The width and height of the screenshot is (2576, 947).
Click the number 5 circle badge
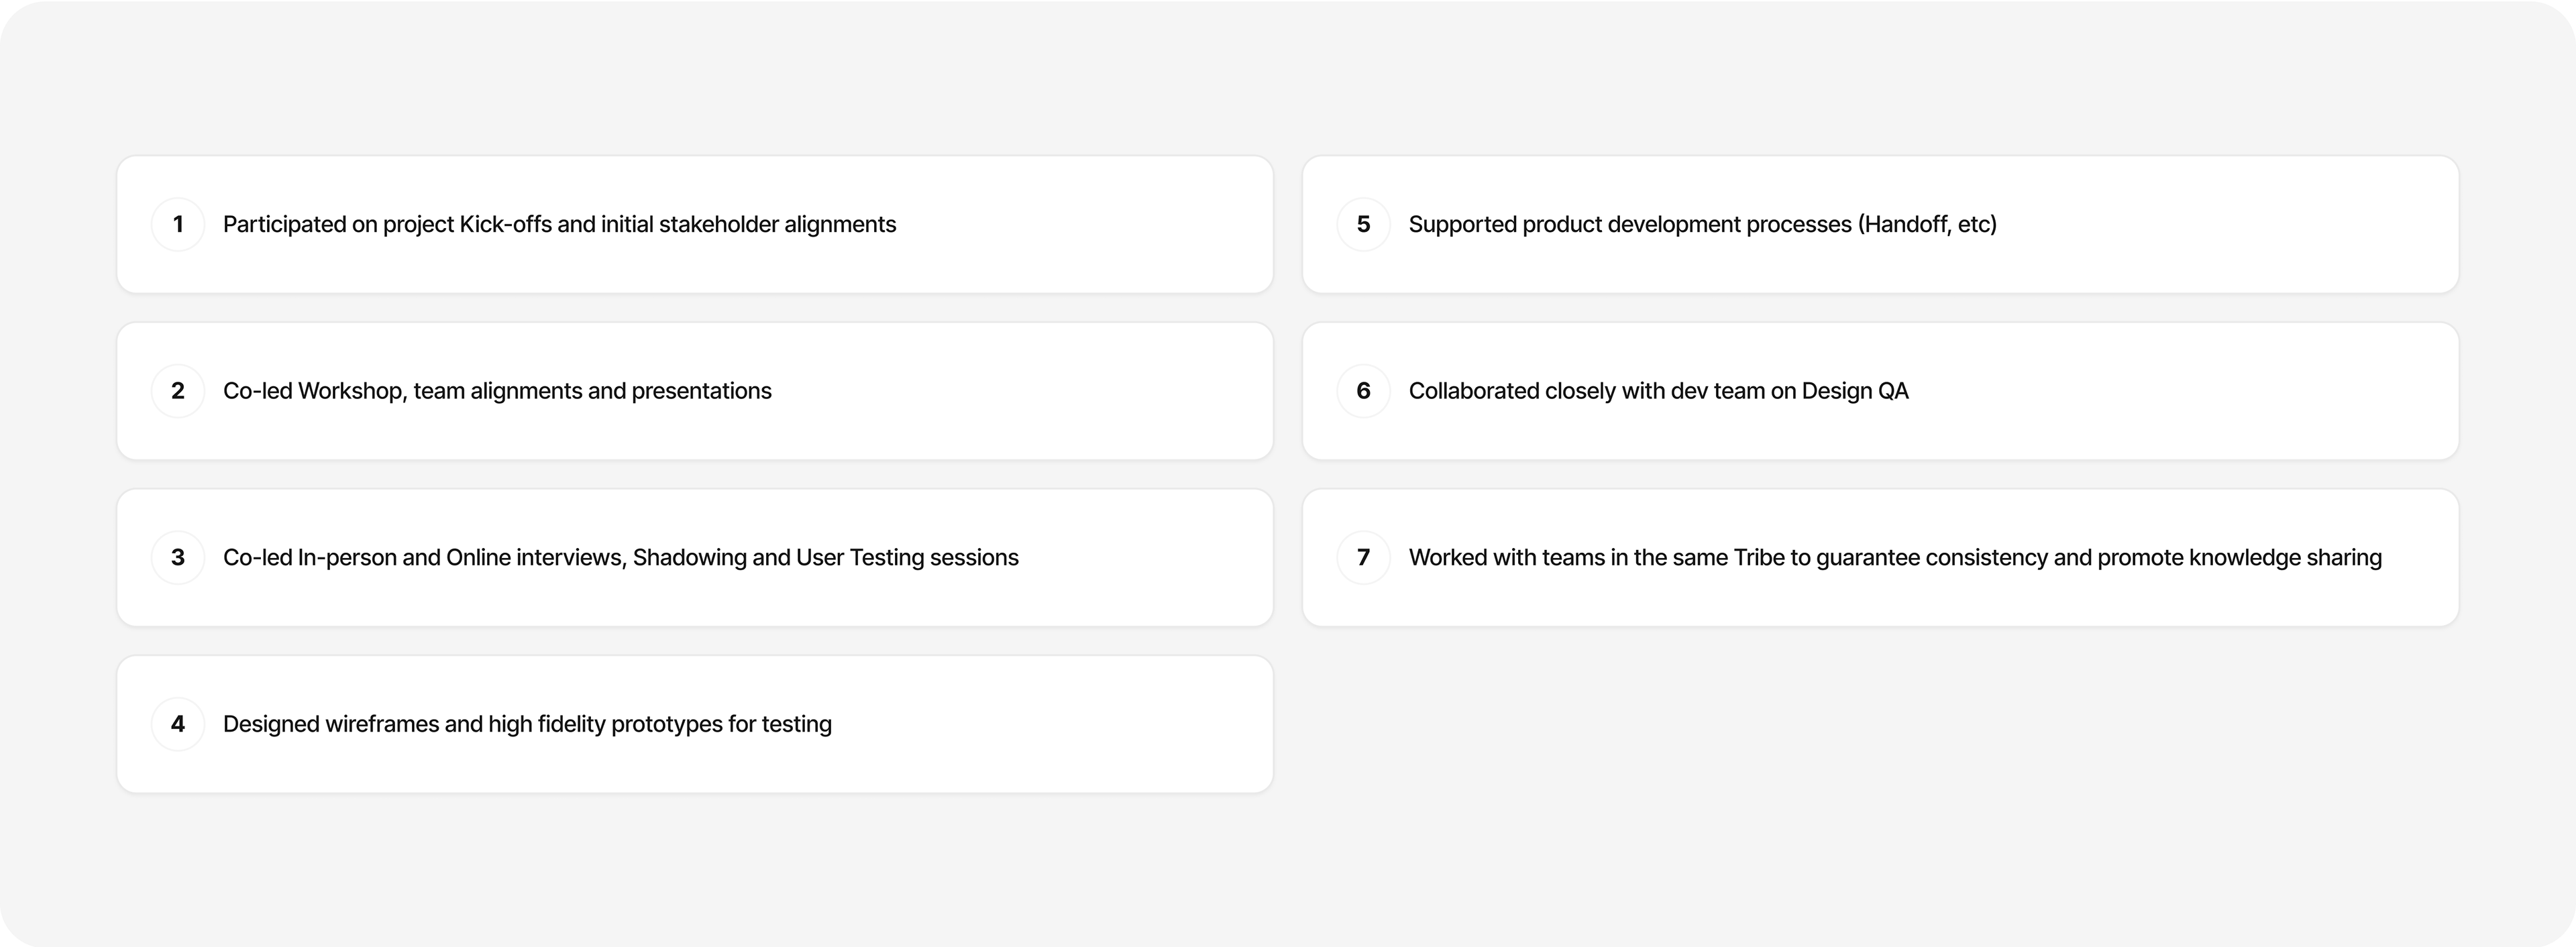(1363, 224)
